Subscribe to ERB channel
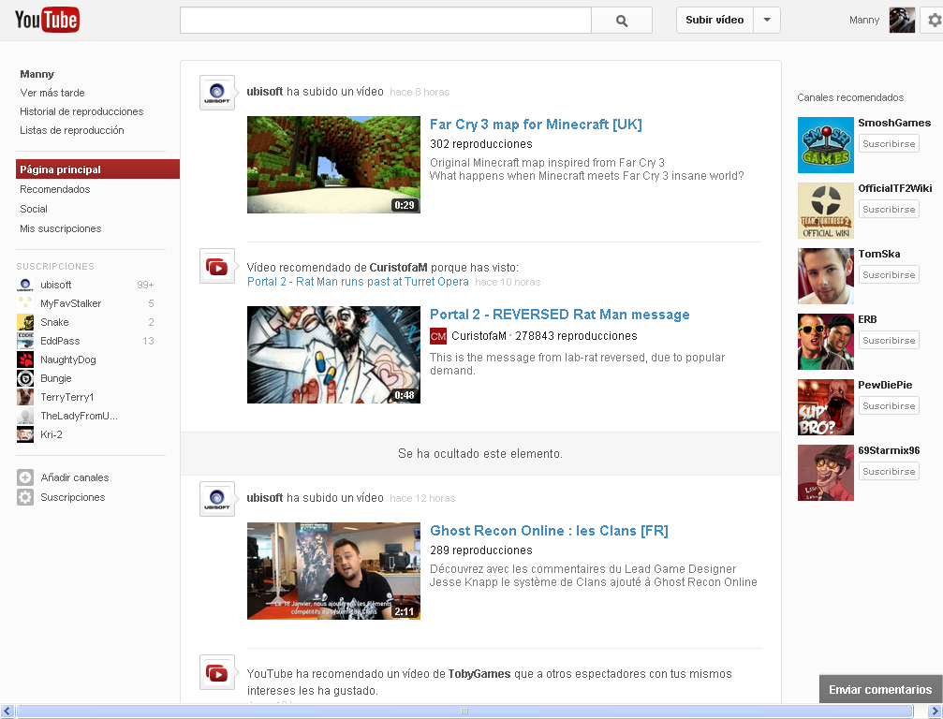Screen dimensions: 943x719 tap(889, 340)
